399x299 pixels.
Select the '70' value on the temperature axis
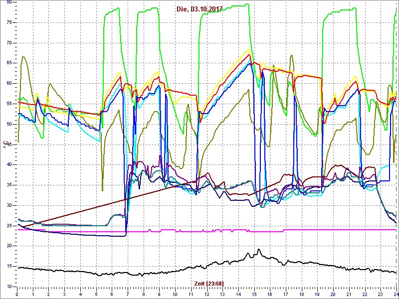(9, 43)
